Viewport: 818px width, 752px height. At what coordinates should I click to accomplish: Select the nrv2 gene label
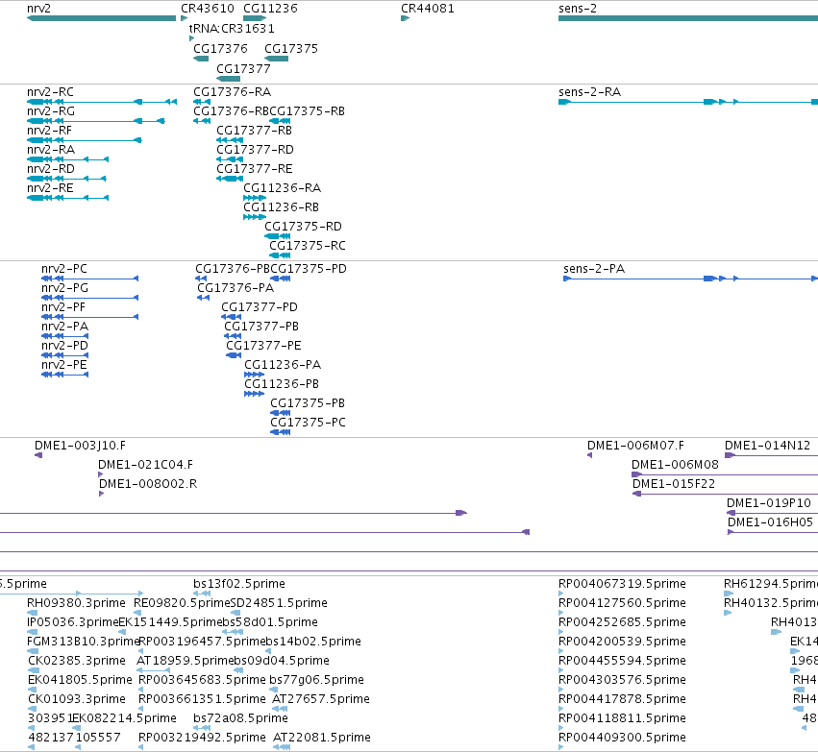tap(38, 9)
